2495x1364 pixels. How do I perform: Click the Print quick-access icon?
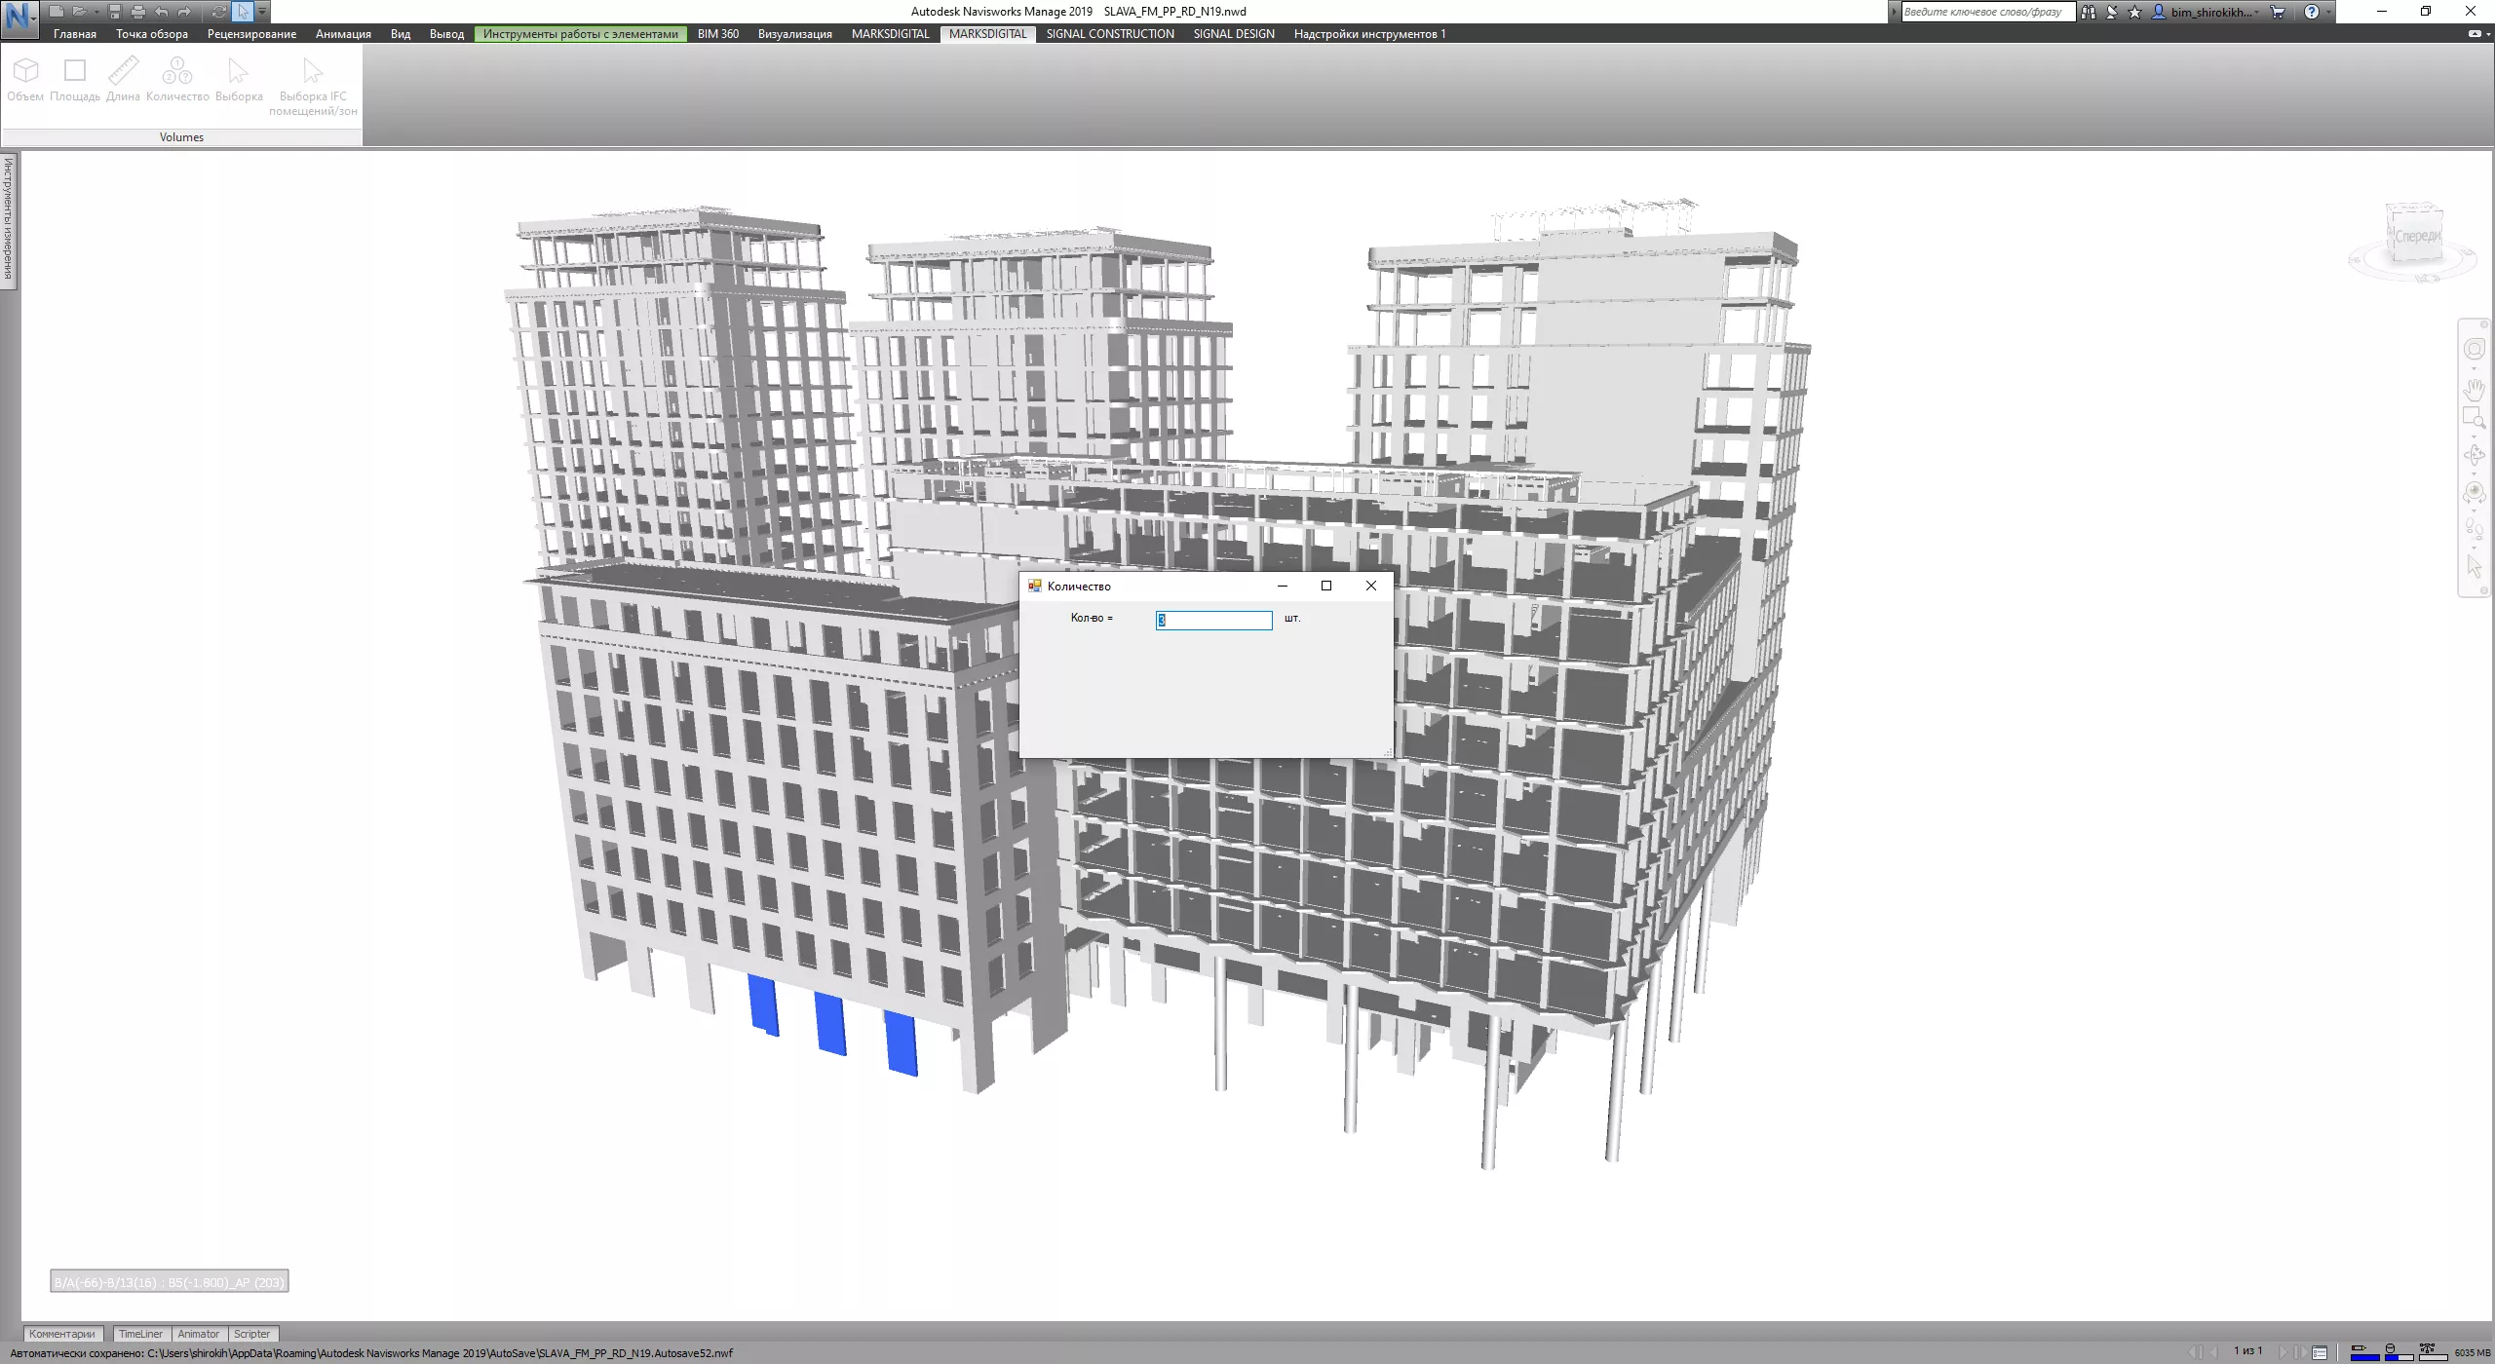click(x=137, y=12)
